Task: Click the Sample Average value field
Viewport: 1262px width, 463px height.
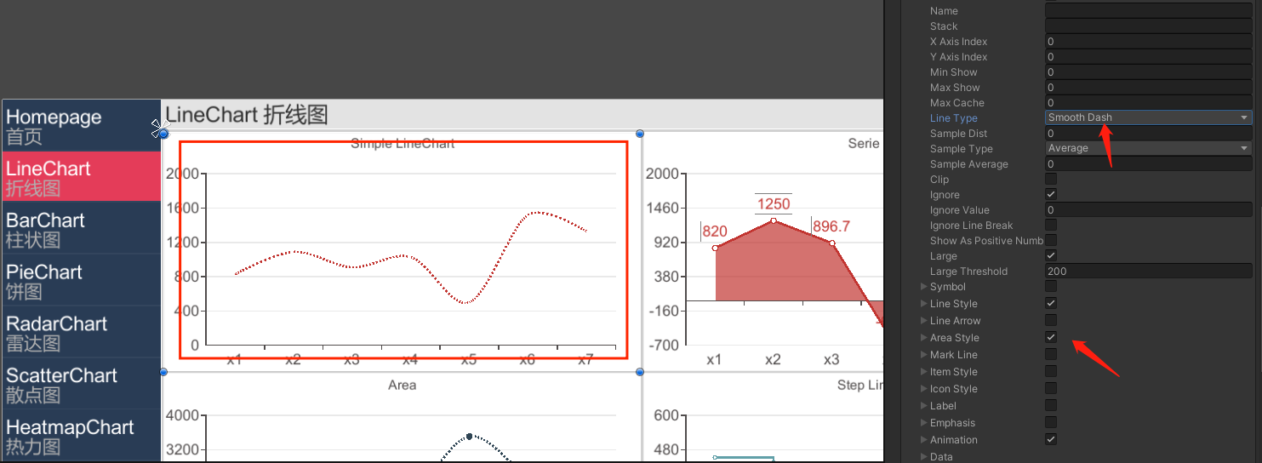Action: (x=1148, y=163)
